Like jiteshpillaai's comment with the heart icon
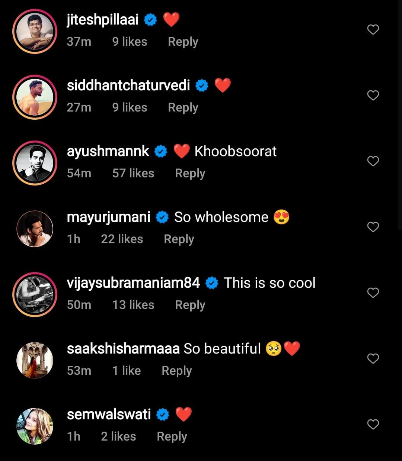 pos(373,29)
